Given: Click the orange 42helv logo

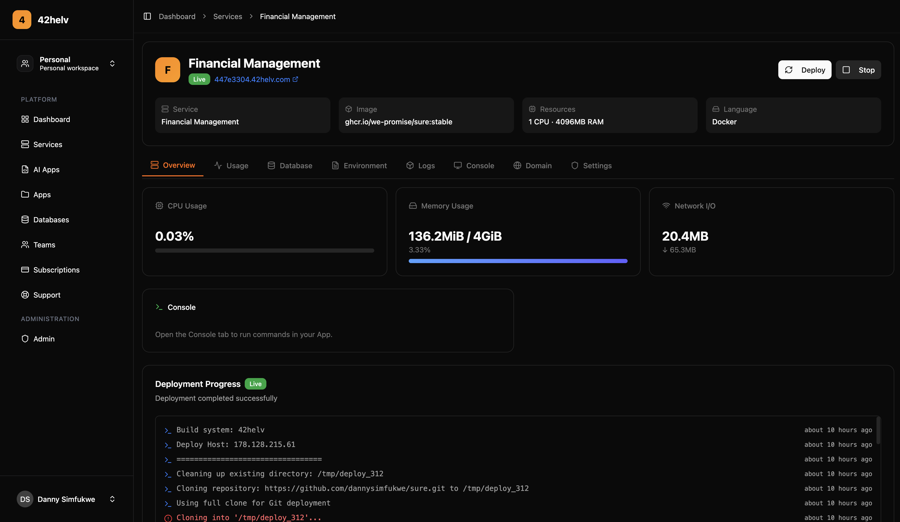Looking at the screenshot, I should pos(22,20).
